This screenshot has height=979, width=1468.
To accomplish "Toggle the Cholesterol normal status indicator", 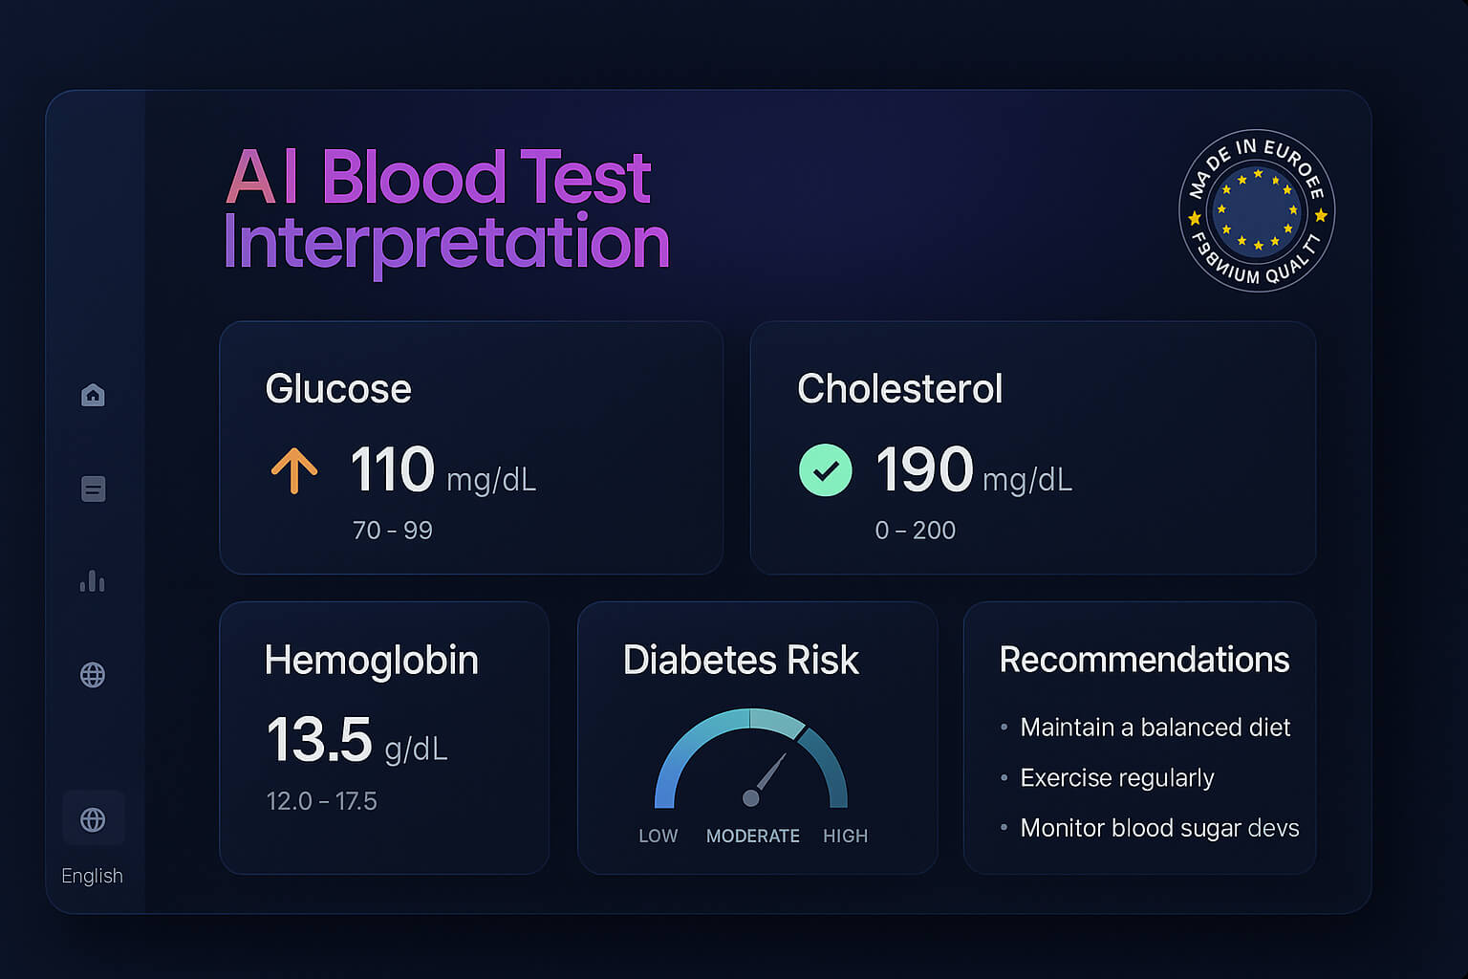I will coord(826,470).
